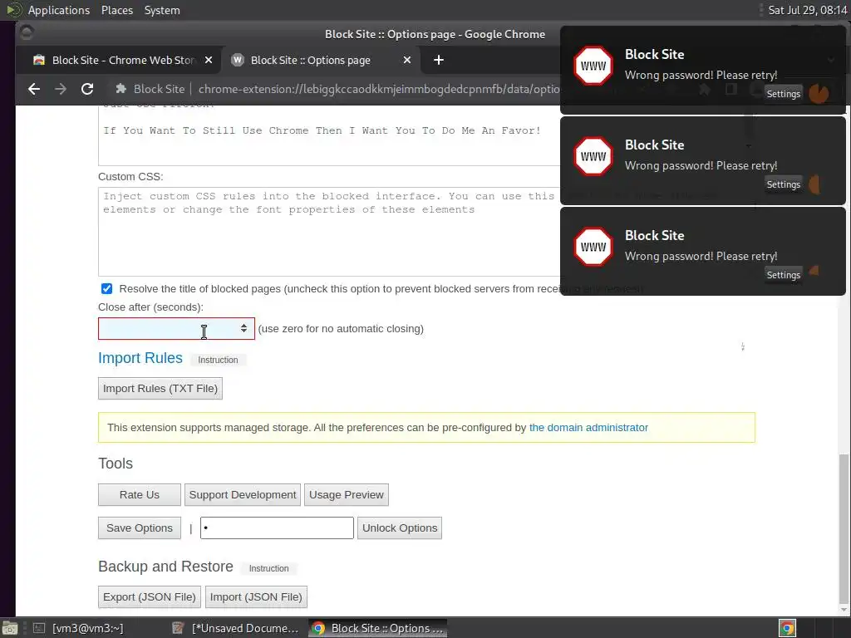Open the Import Rules Instruction link

[x=218, y=361]
